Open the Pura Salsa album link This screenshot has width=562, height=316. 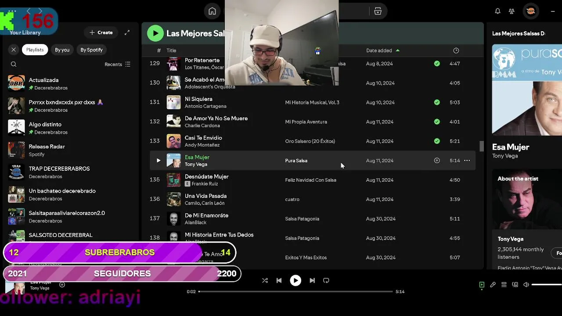(296, 161)
